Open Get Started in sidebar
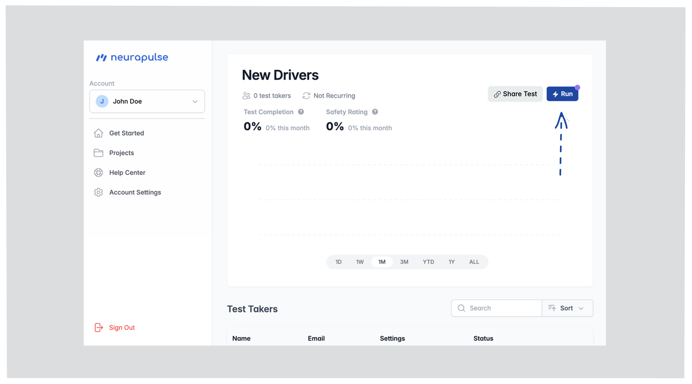Image resolution: width=692 pixels, height=384 pixels. (x=126, y=133)
